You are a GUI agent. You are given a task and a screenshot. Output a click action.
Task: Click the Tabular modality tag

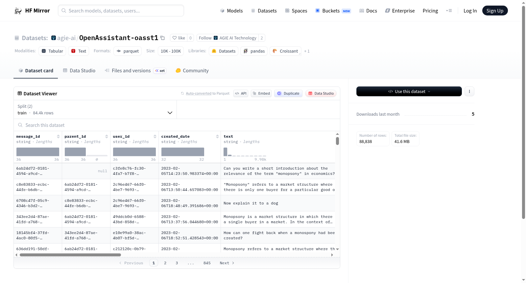coord(52,51)
